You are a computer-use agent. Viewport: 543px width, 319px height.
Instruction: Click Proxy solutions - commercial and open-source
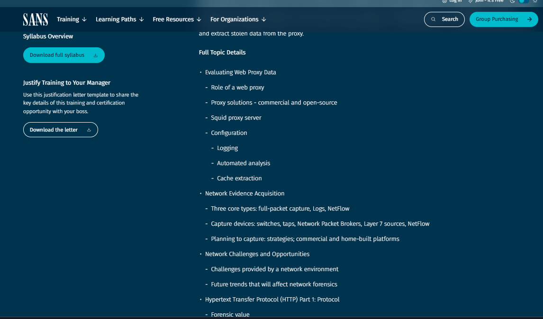[x=274, y=103]
